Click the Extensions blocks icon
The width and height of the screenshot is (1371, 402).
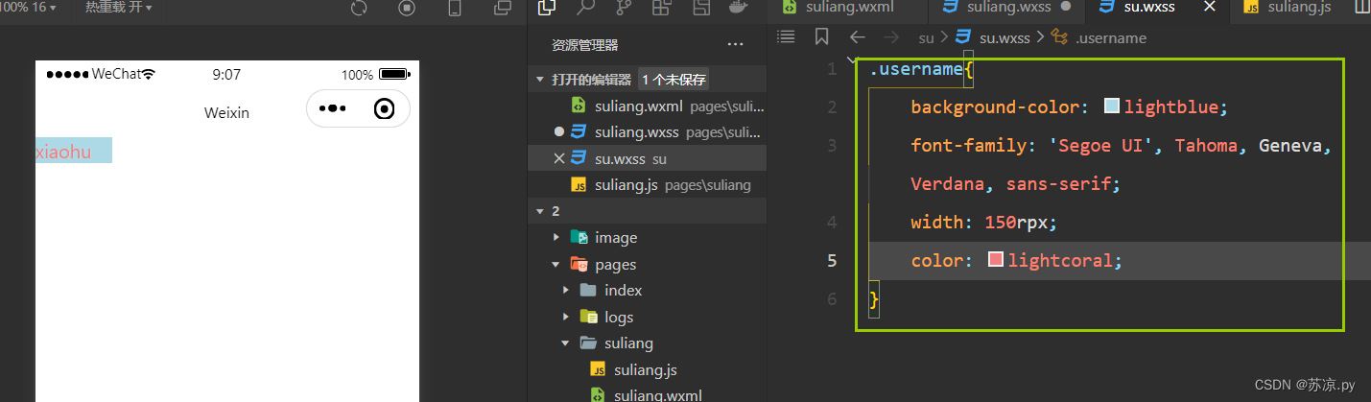click(661, 8)
